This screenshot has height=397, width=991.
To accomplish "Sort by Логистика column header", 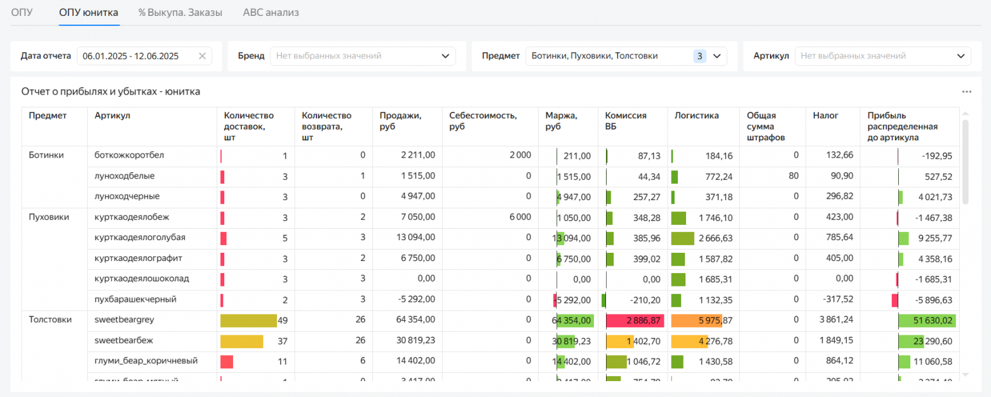I will pos(696,116).
